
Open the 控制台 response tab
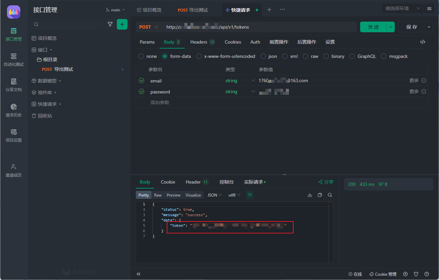(227, 182)
